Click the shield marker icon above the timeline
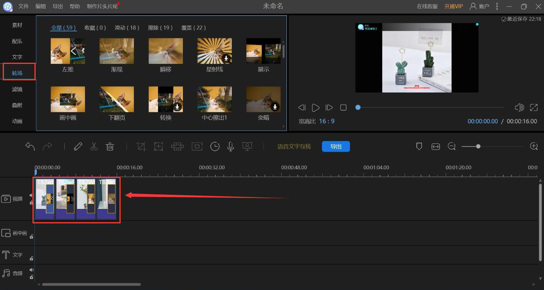544x290 pixels. coord(419,146)
